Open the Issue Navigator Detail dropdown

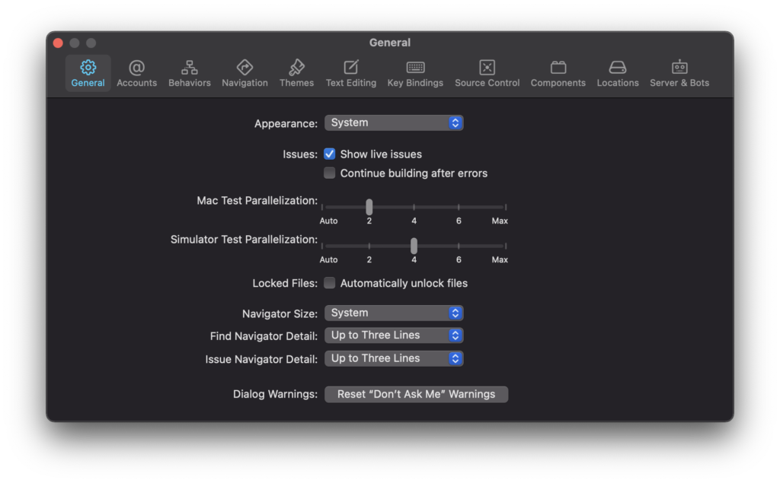(394, 358)
